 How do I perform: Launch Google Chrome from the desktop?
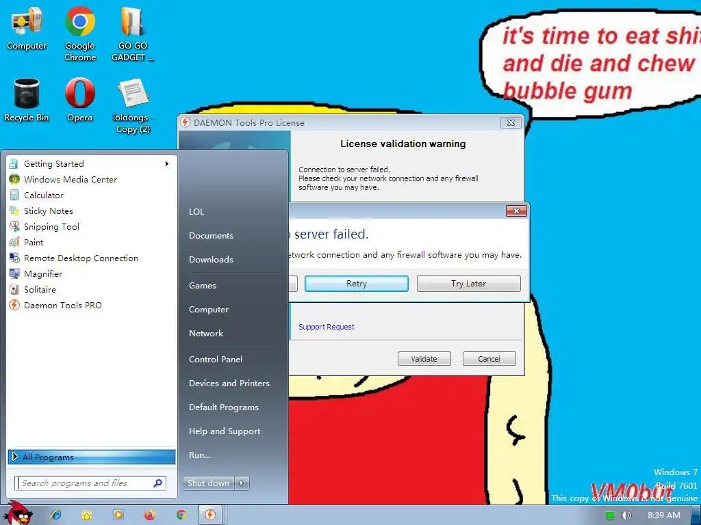(x=80, y=33)
